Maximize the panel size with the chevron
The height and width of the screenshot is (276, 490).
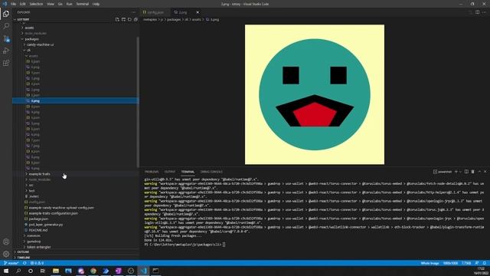[x=479, y=172]
